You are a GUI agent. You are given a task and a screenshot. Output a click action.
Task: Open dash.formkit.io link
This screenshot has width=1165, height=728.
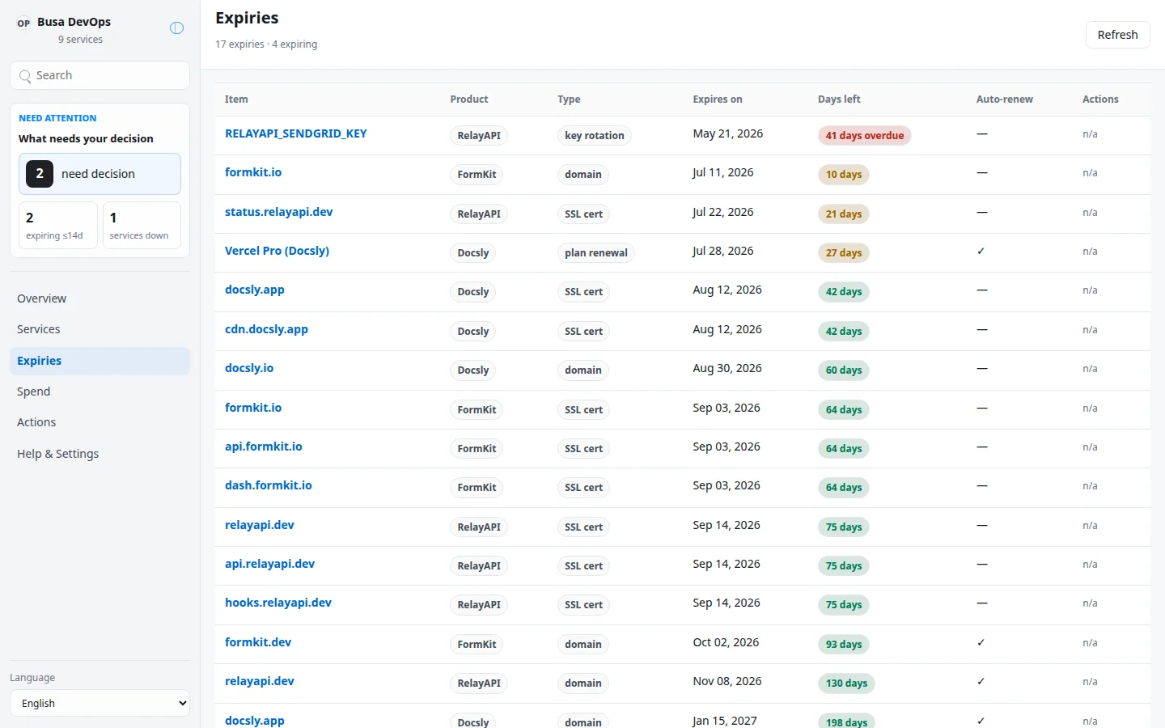(269, 485)
